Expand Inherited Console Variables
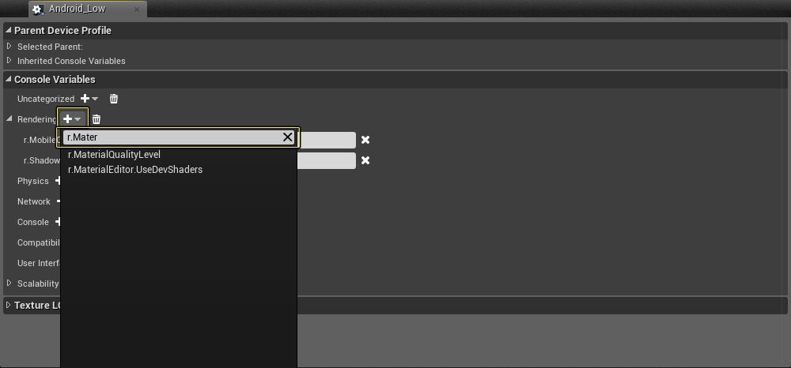Viewport: 791px width, 368px height. coord(9,60)
